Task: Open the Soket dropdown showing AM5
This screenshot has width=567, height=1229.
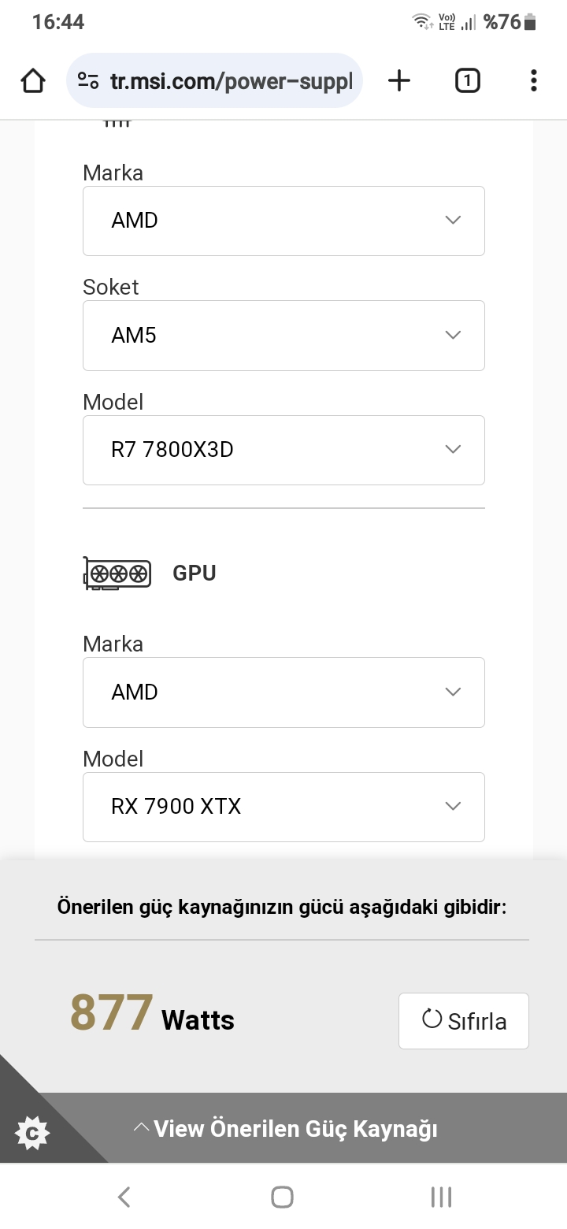Action: pyautogui.click(x=283, y=336)
